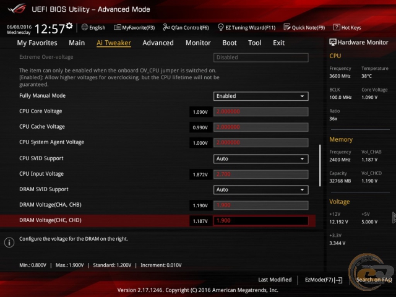Select the CPU Cache Voltage label
Screen dimensions: 396x297
point(42,126)
